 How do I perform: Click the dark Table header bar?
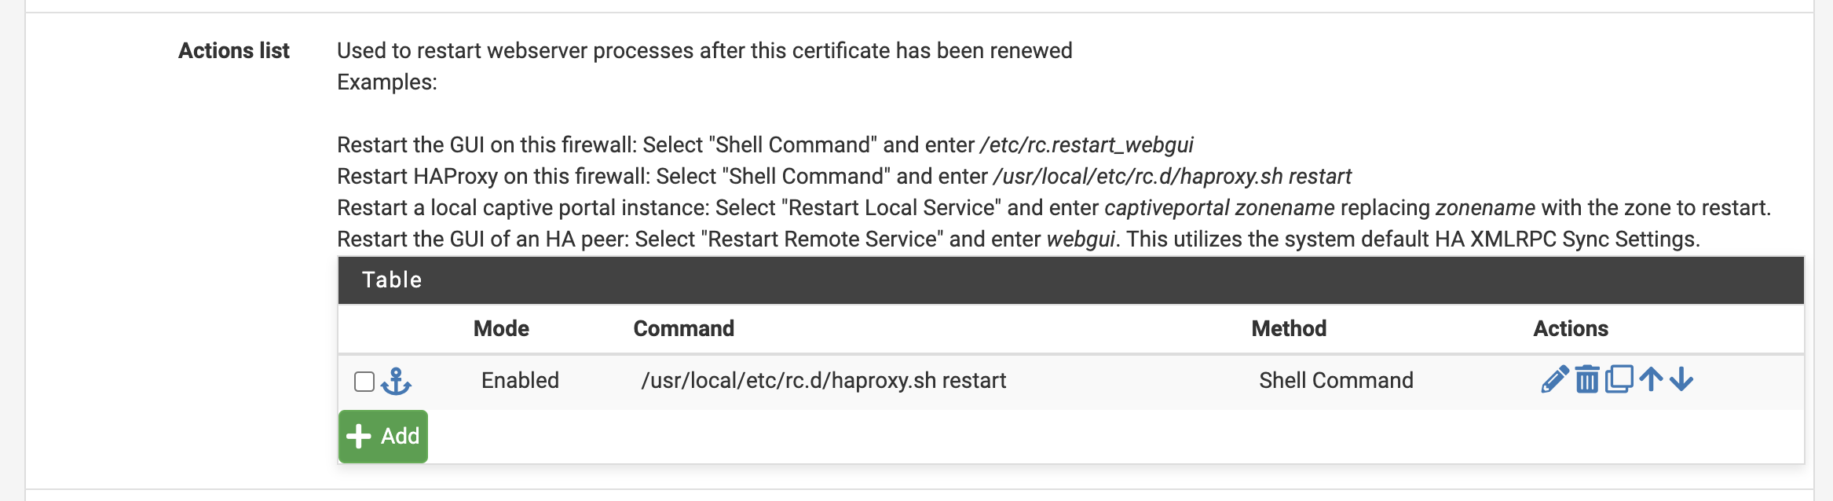pyautogui.click(x=393, y=280)
